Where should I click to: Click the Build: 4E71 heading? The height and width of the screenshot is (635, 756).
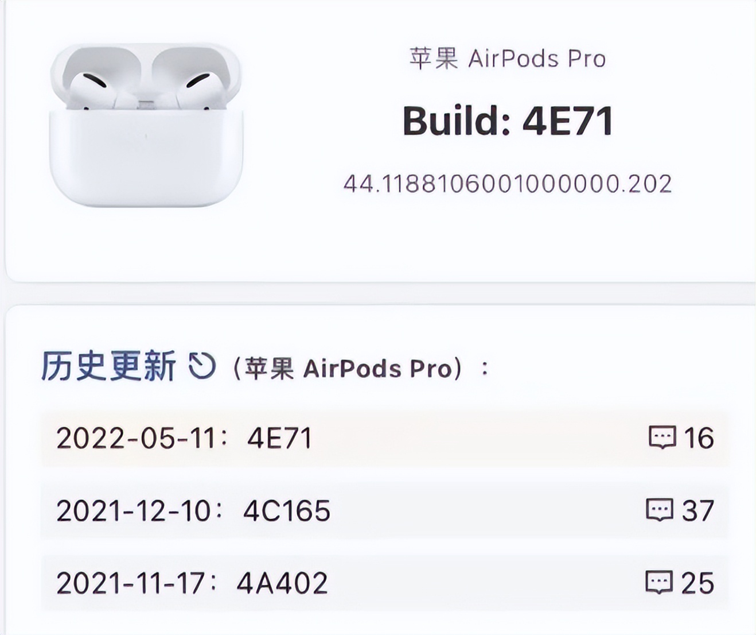[507, 120]
